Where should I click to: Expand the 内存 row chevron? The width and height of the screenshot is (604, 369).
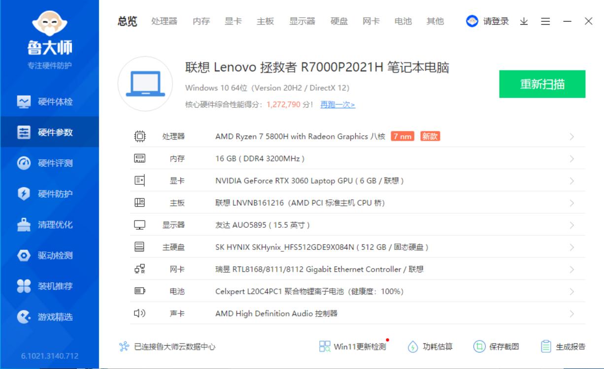[x=571, y=158]
